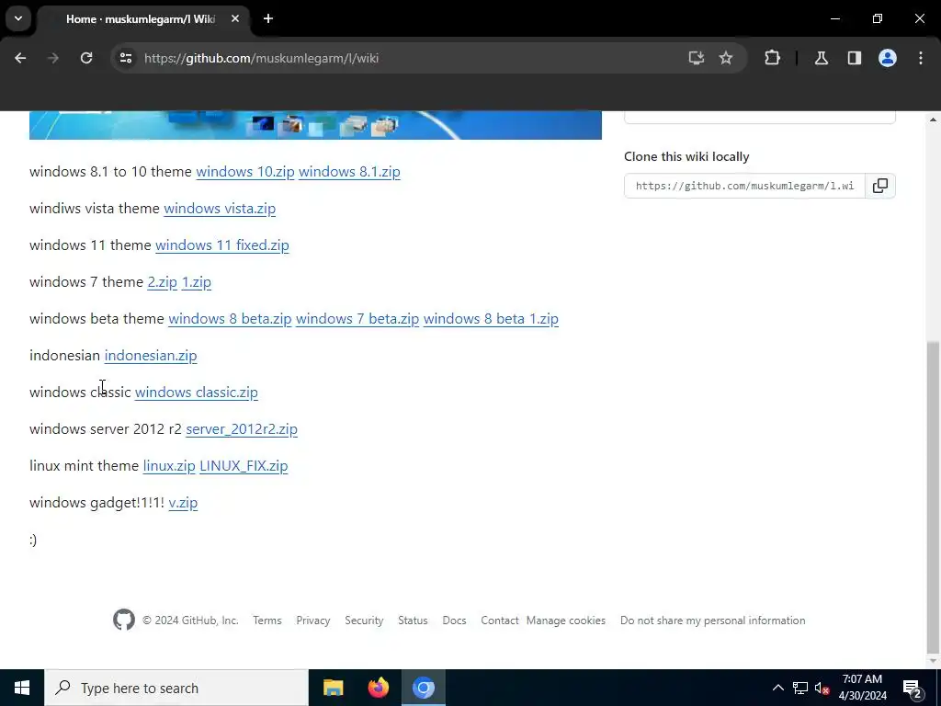Image resolution: width=941 pixels, height=706 pixels.
Task: Click the scrollbar up arrow
Action: 934,120
